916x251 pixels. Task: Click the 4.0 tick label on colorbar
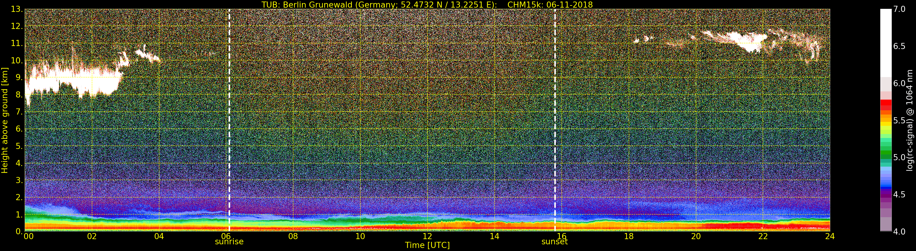[899, 232]
